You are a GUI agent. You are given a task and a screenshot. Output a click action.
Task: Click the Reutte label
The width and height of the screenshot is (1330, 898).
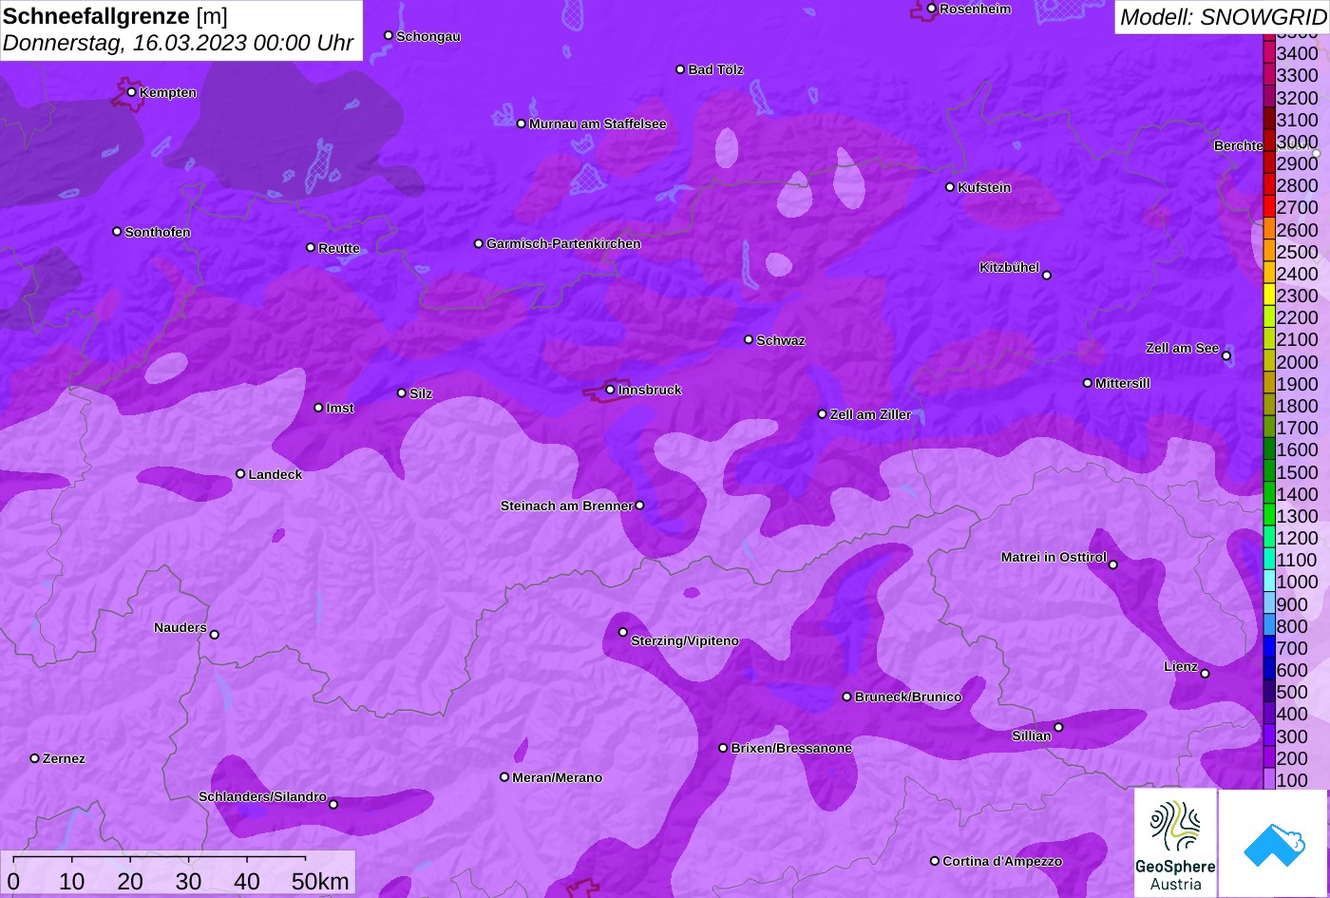(339, 249)
